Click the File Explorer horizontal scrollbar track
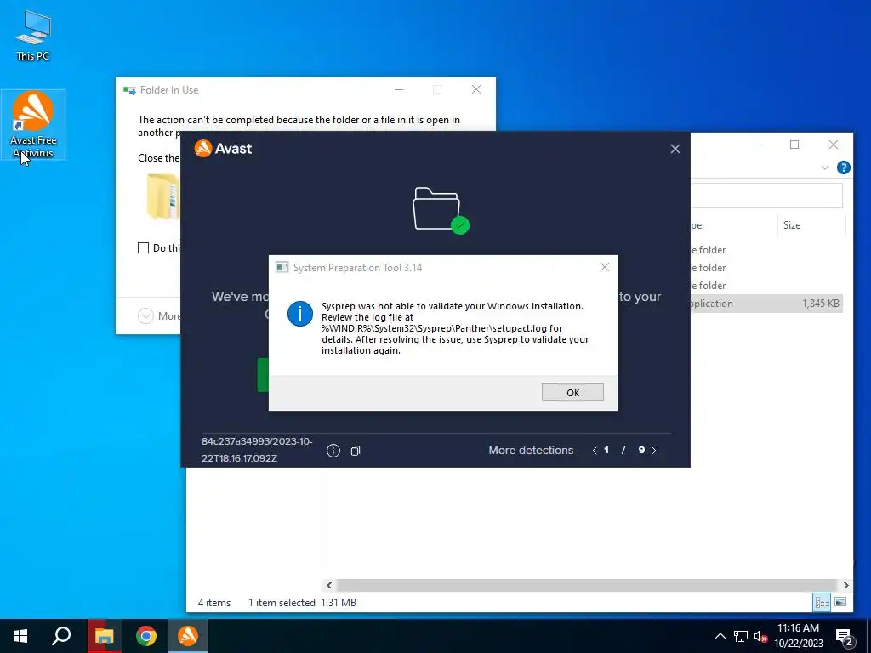Screen dimensions: 871x653 click(x=587, y=585)
